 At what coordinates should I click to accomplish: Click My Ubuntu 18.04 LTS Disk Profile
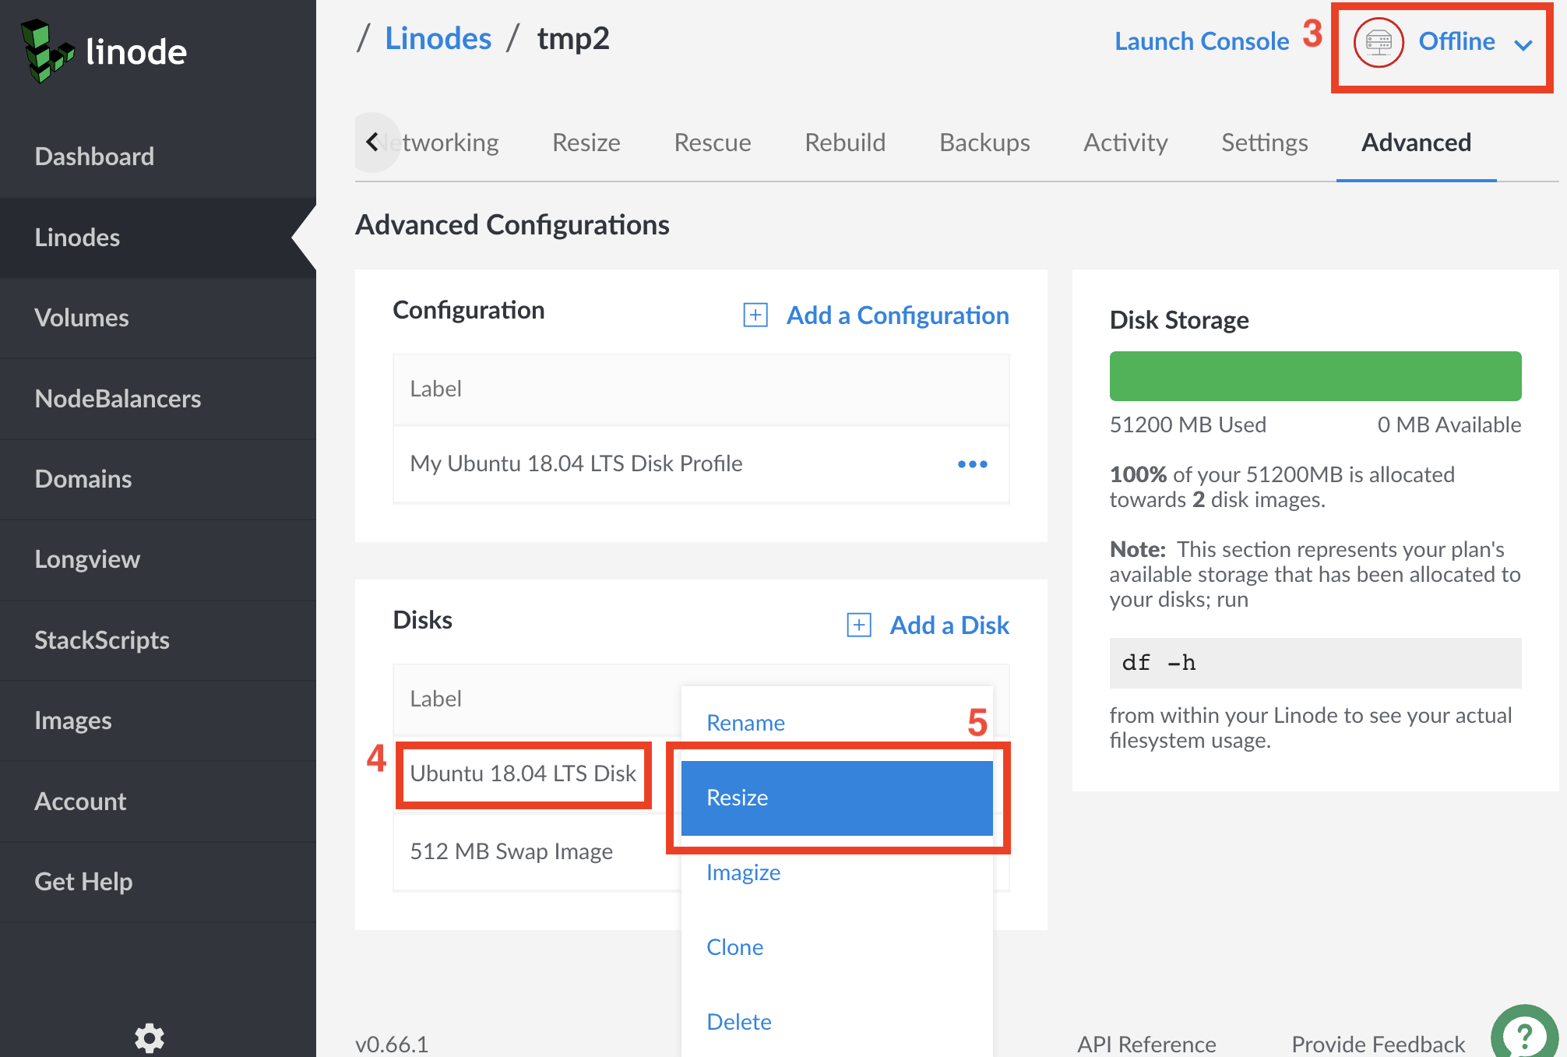tap(576, 463)
